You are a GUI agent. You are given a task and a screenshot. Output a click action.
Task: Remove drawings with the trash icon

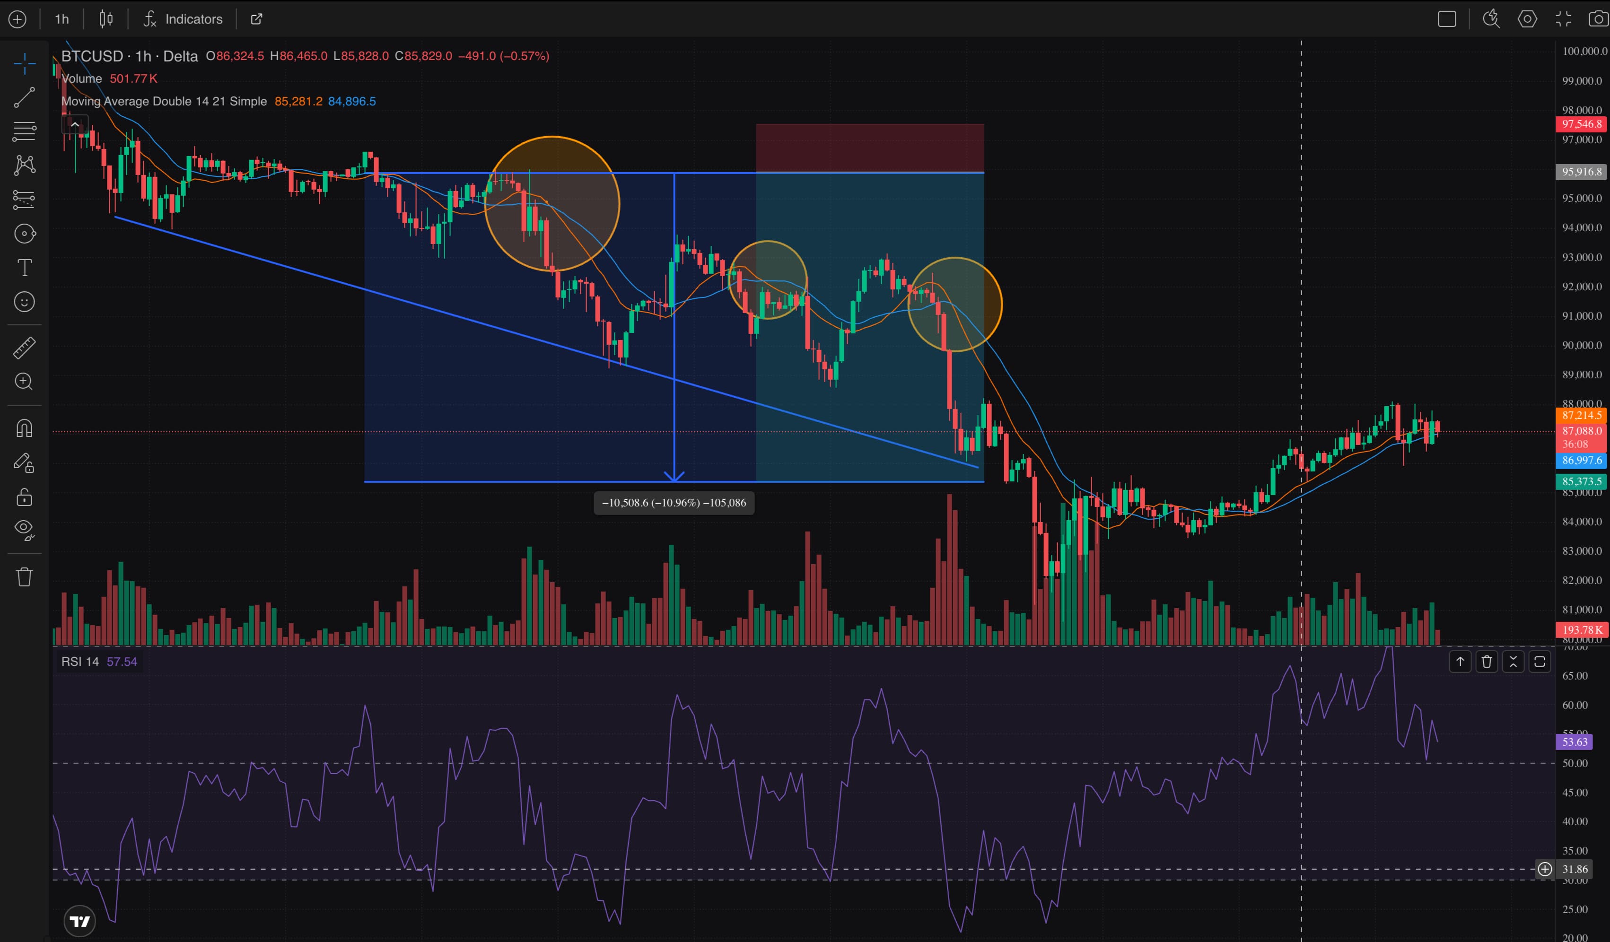click(x=24, y=577)
